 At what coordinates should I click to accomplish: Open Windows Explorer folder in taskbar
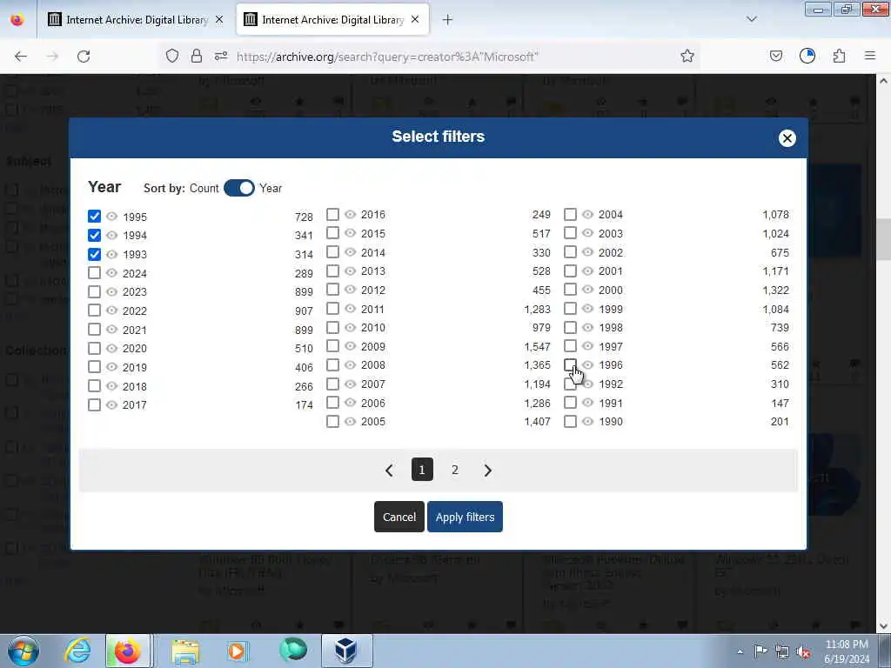tap(185, 651)
